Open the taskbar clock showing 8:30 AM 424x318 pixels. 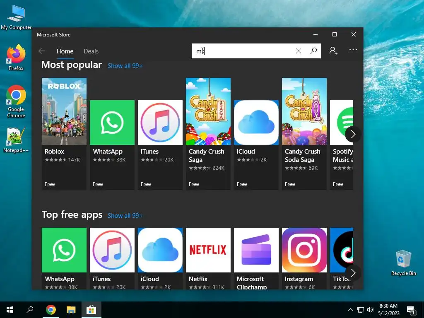[x=388, y=310]
